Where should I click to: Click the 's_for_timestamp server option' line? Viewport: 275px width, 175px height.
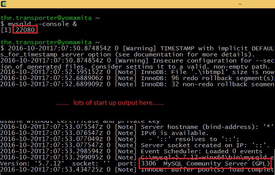coord(128,55)
